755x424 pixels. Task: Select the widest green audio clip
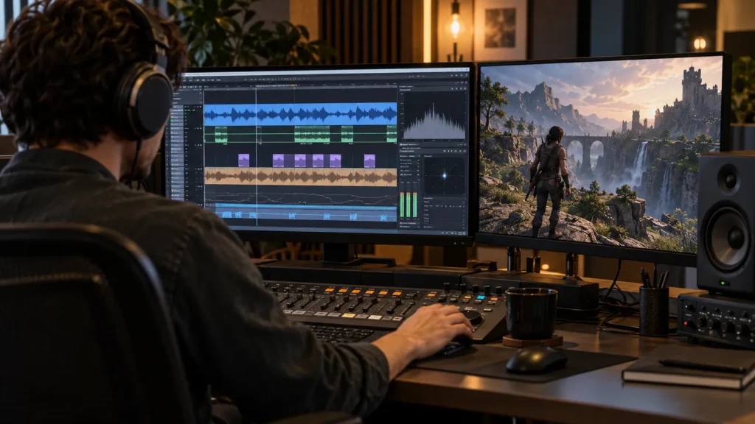pyautogui.click(x=312, y=134)
